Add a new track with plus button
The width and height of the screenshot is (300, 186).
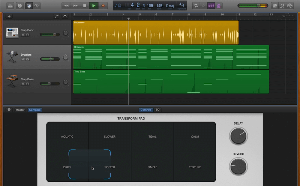click(x=9, y=16)
